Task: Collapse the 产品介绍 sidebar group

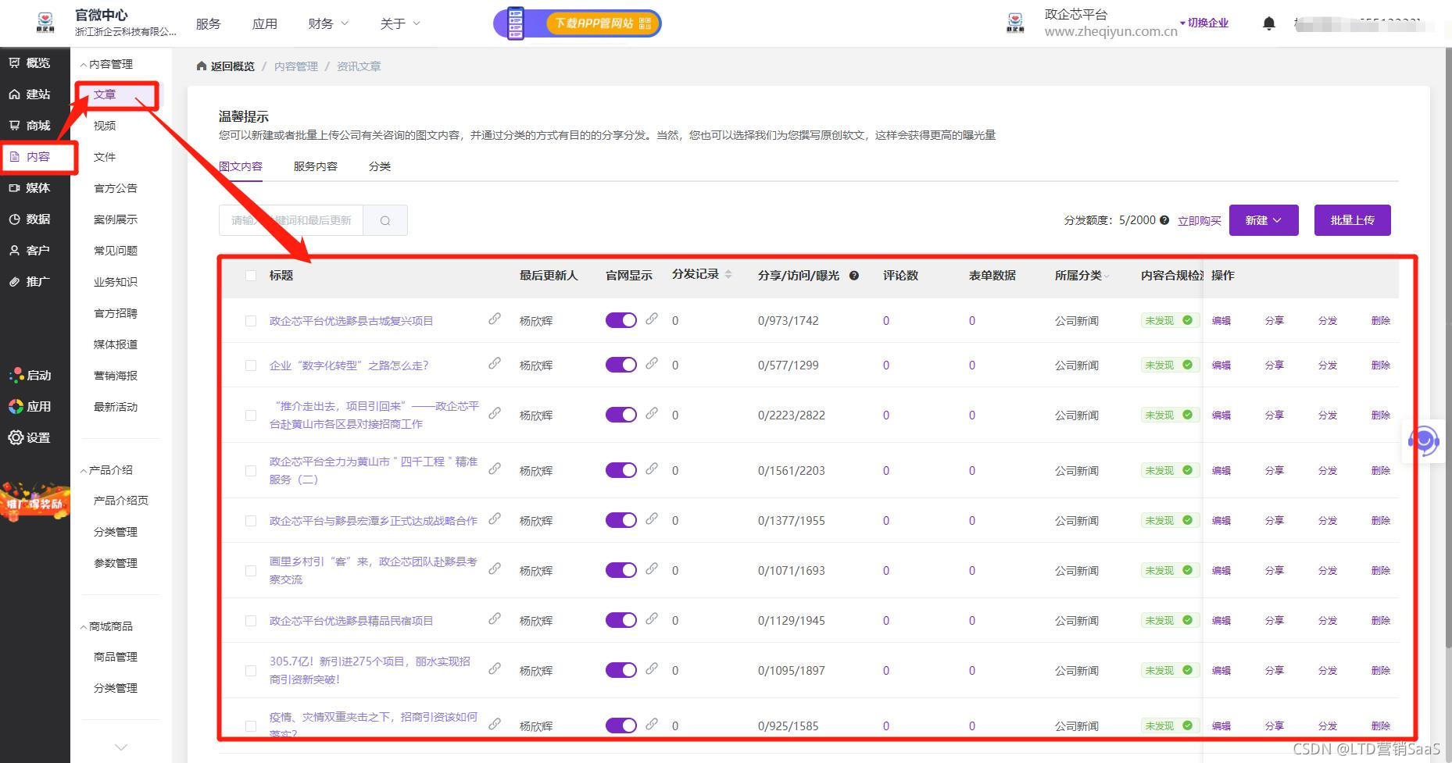Action: (107, 470)
